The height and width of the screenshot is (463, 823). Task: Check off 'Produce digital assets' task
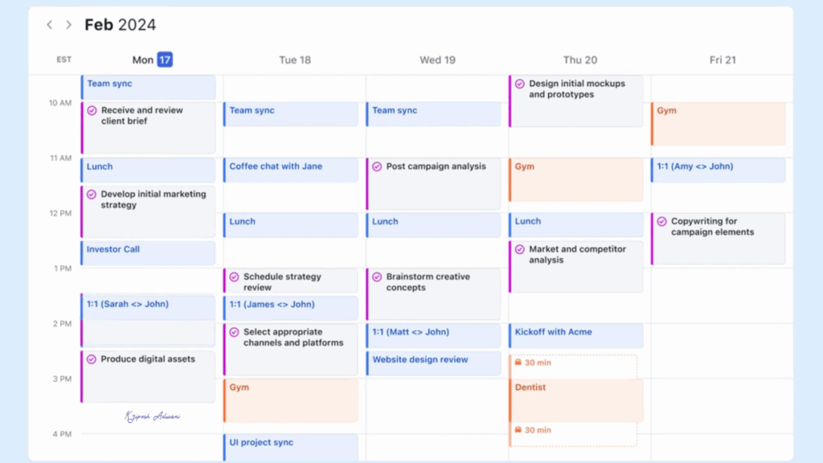tap(92, 359)
